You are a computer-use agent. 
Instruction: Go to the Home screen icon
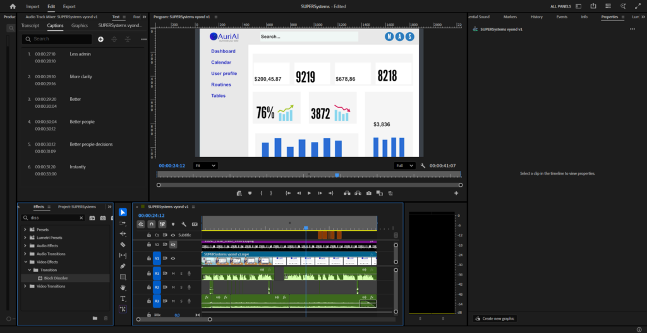[x=13, y=6]
